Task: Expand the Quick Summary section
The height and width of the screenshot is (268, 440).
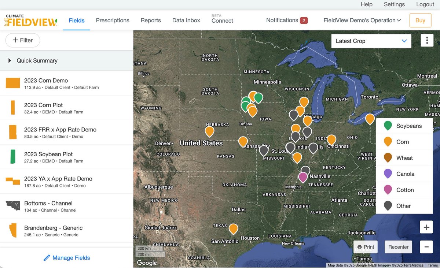Action: [66, 61]
